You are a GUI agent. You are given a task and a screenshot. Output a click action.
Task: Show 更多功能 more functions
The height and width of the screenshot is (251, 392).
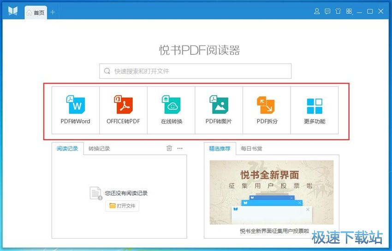(x=315, y=110)
